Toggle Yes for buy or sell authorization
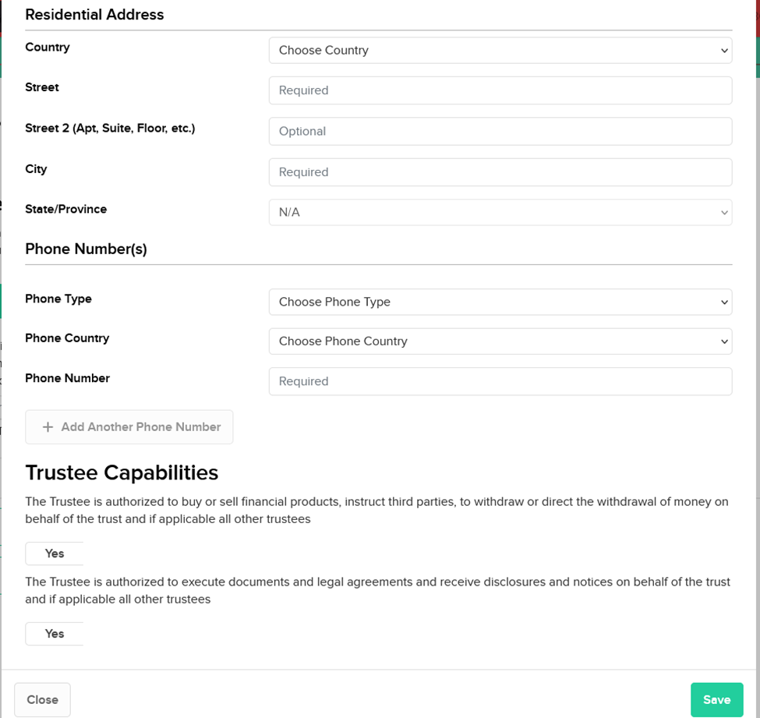The image size is (760, 718). tap(55, 554)
